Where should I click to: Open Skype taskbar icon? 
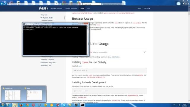64,105
